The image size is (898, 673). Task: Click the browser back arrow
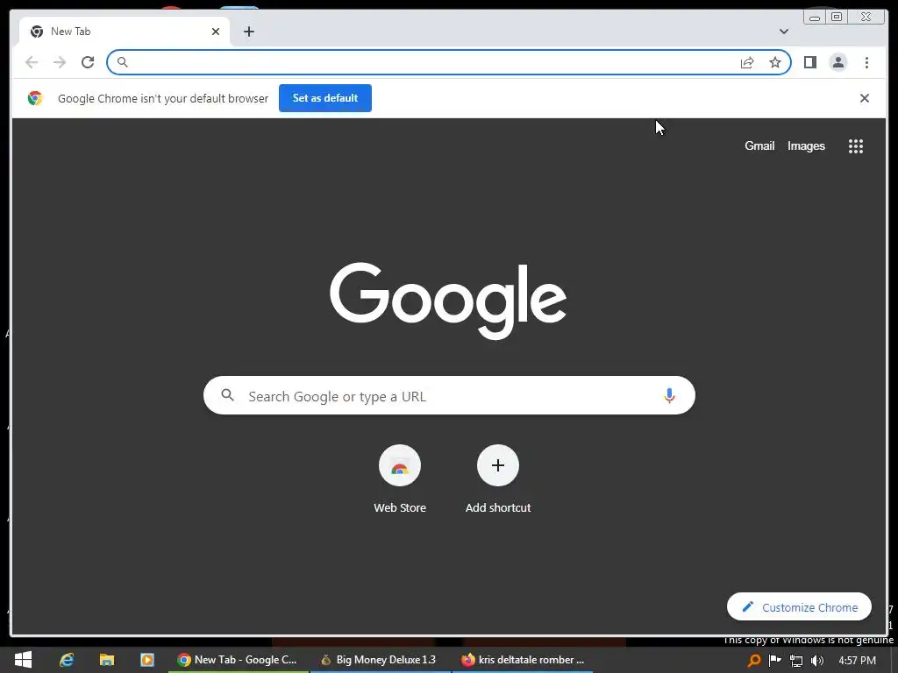pos(32,62)
